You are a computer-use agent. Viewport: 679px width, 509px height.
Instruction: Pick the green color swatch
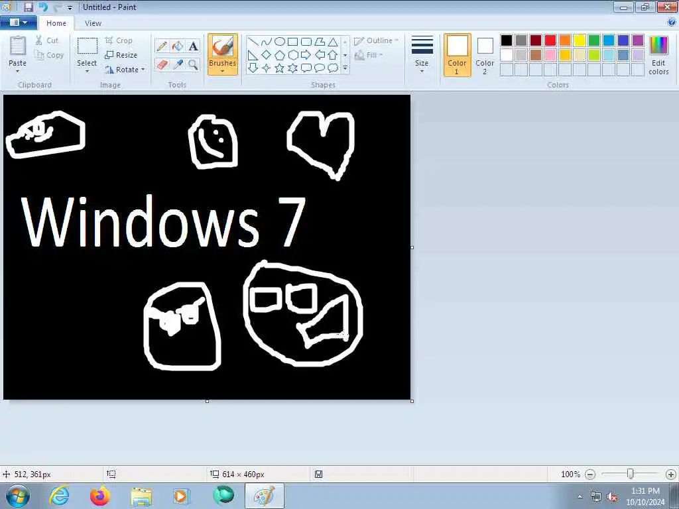tap(594, 40)
